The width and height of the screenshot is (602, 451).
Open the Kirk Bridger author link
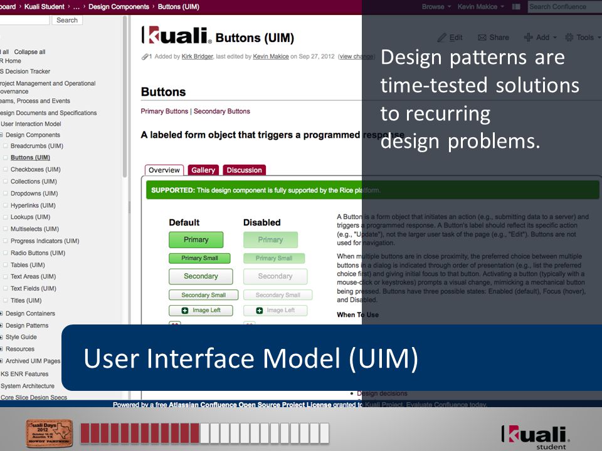[197, 56]
